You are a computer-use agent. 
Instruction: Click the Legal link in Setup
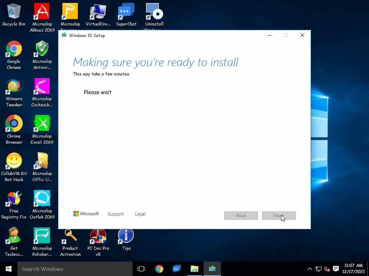pyautogui.click(x=140, y=214)
